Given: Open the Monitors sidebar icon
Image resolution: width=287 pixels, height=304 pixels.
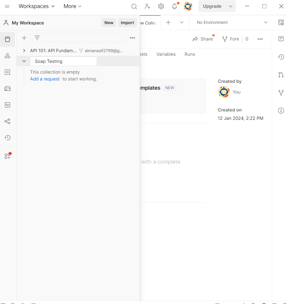Looking at the screenshot, I should [7, 105].
